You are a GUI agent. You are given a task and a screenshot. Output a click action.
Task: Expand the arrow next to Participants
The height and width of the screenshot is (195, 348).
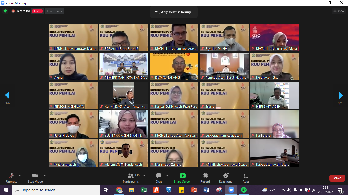click(x=144, y=176)
